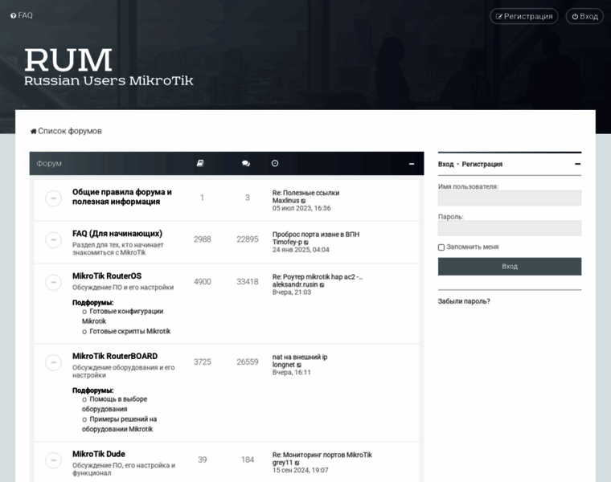The height and width of the screenshot is (482, 611).
Task: Collapse the Форум category section
Action: pyautogui.click(x=411, y=164)
